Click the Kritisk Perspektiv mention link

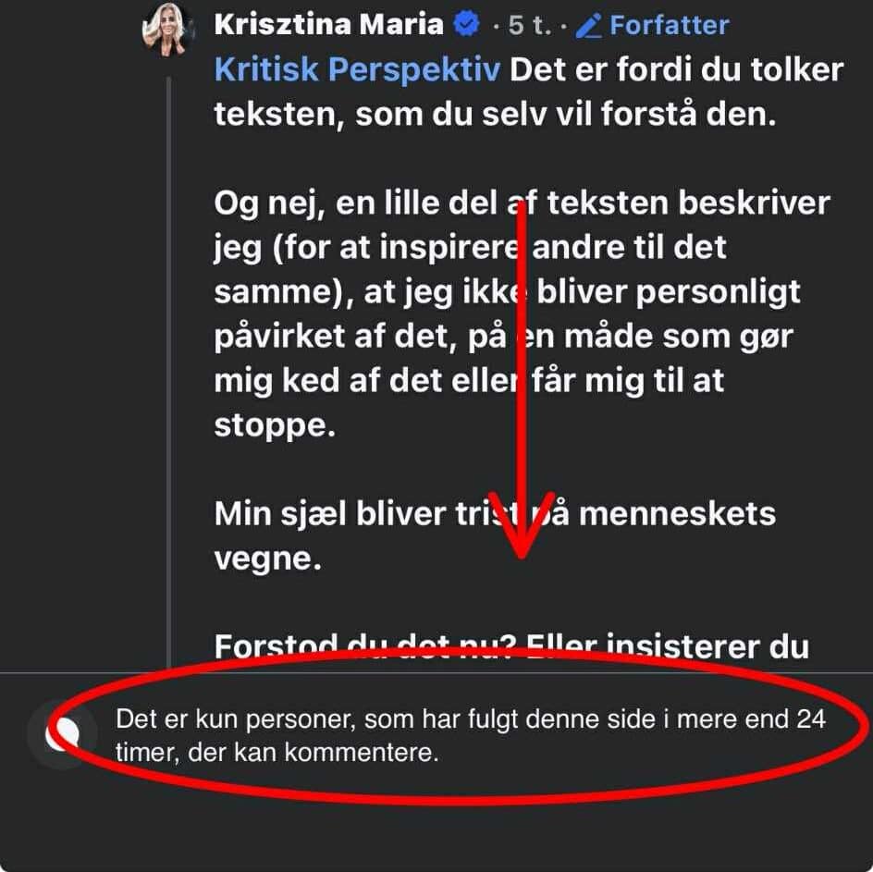coord(357,70)
